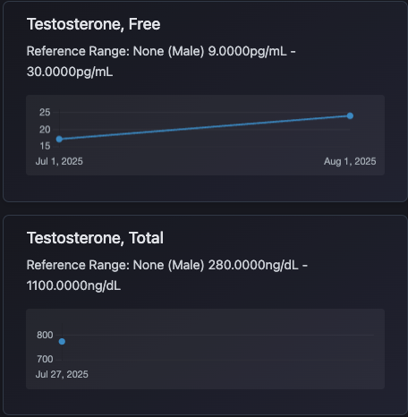Screen dimensions: 408x417
Task: Click the 700 y-axis label on Total chart
Action: click(x=45, y=359)
